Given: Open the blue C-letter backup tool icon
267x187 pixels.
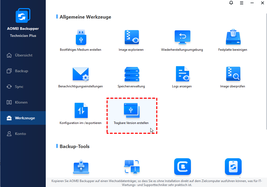Looking at the screenshot, I should coord(182,167).
